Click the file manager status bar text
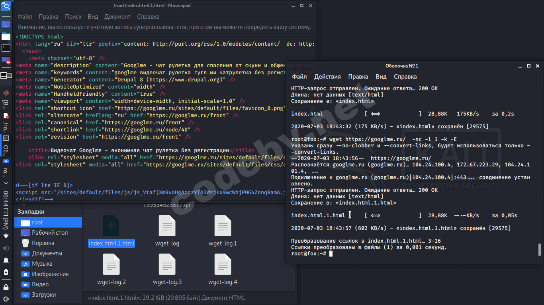Screen dimensions: 544x305 click(x=166, y=298)
